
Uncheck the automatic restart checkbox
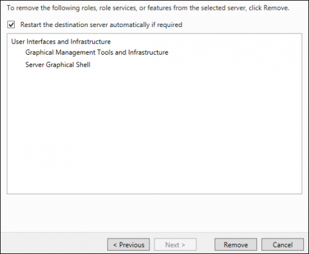pos(11,24)
